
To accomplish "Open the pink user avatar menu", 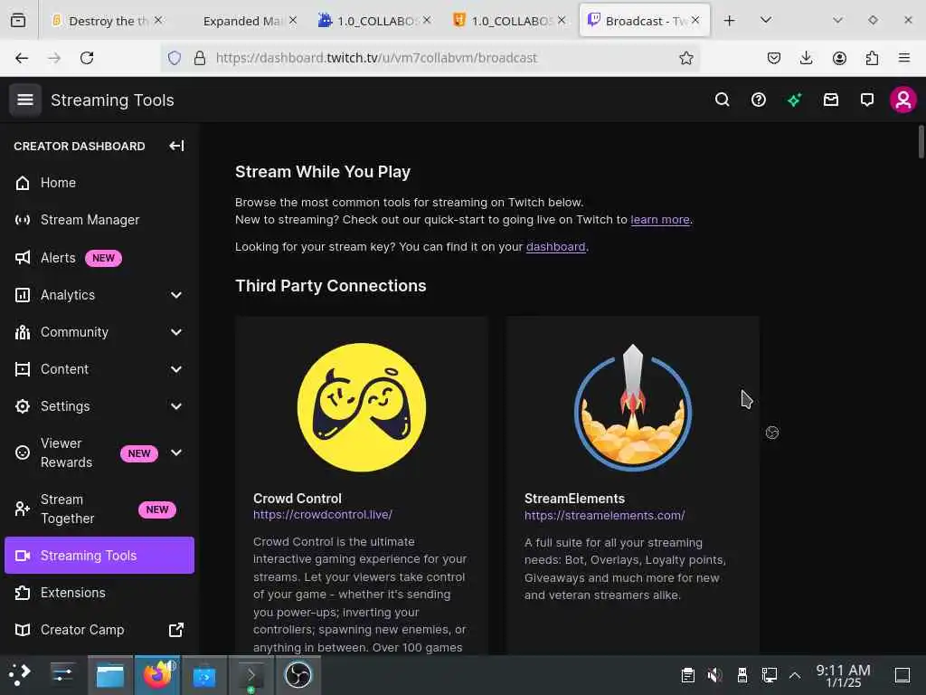I will coord(903,100).
